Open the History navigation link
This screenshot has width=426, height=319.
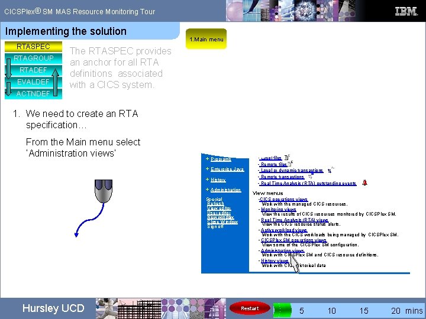click(218, 180)
